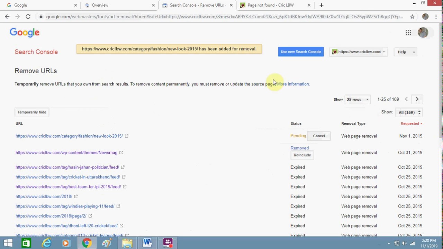The width and height of the screenshot is (443, 249).
Task: Open the windies-playing-11 feed link
Action: click(65, 206)
